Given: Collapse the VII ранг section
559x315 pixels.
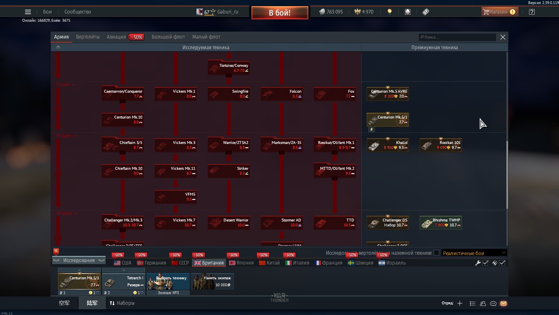Looking at the screenshot, I should tap(66, 213).
